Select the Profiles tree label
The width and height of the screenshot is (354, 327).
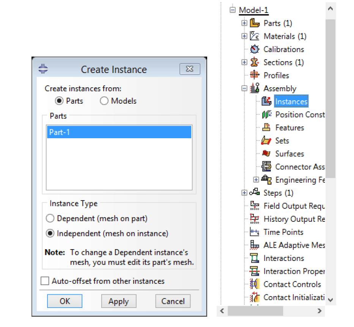(x=276, y=75)
